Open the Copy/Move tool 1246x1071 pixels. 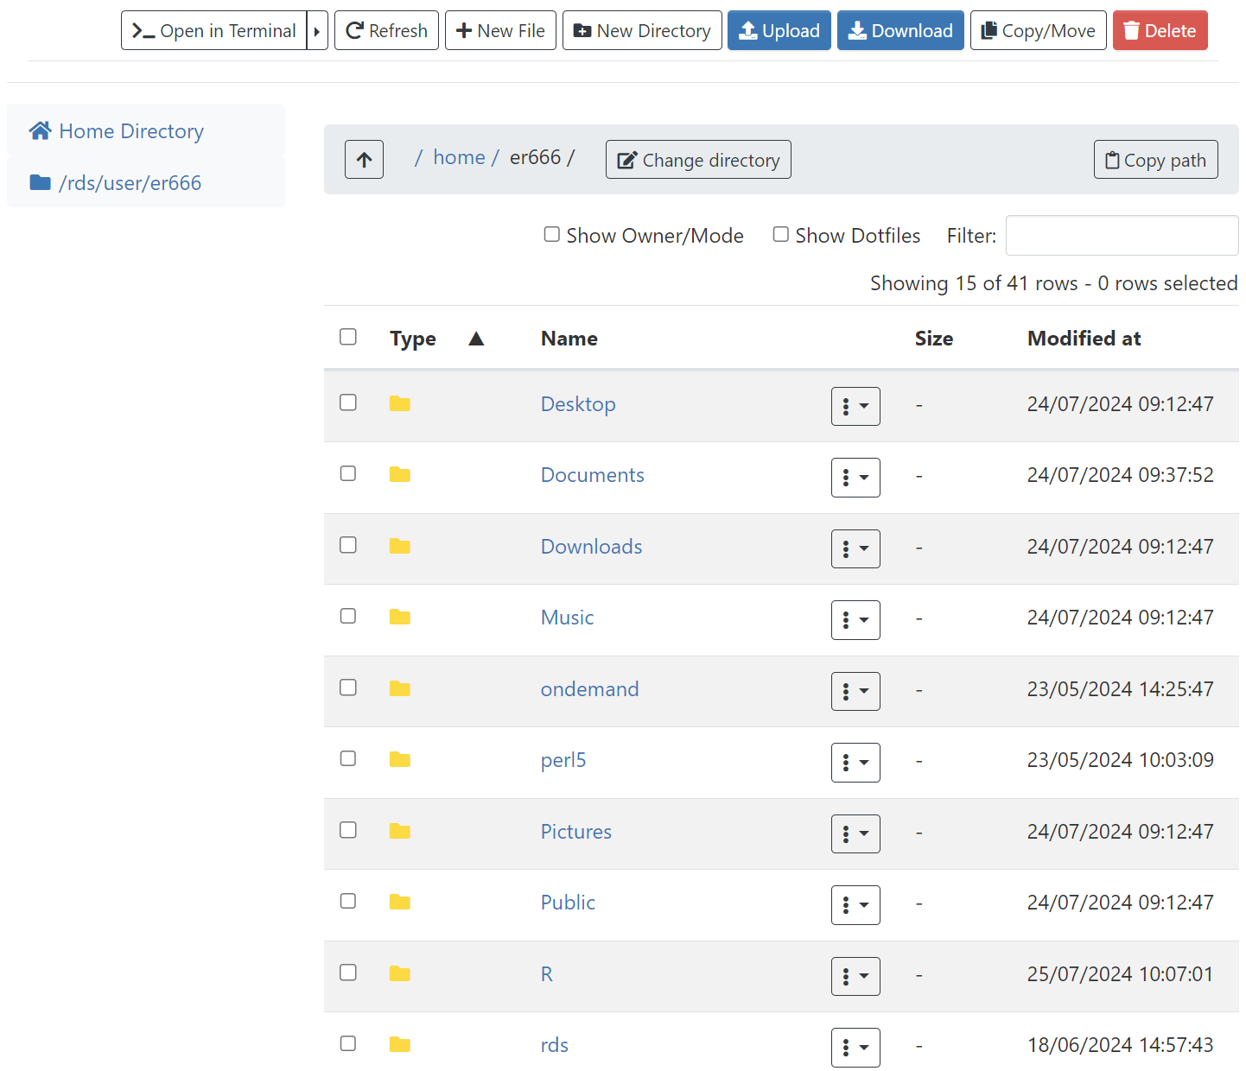click(x=1038, y=31)
